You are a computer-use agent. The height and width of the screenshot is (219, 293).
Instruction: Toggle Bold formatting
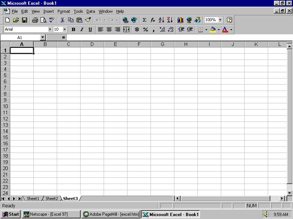[74, 30]
